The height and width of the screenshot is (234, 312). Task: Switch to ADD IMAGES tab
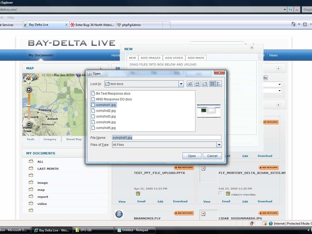(x=151, y=58)
